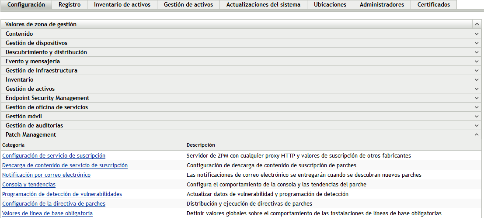Screen dimensions: 484x220
Task: Expand the Endpoint Security Management chevron
Action: (477, 98)
